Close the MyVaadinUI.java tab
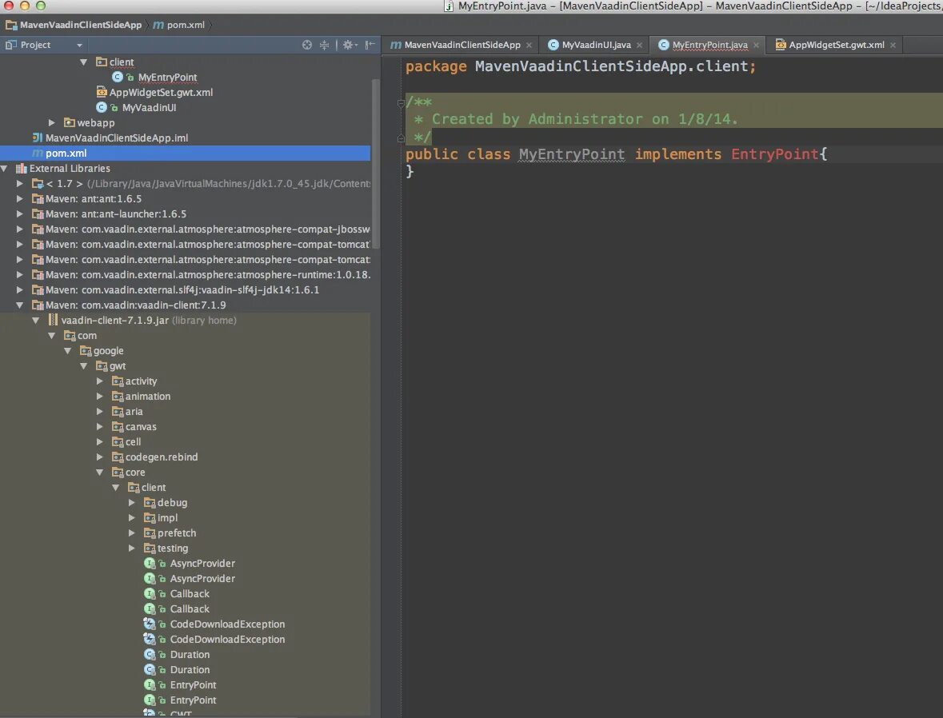 point(639,45)
